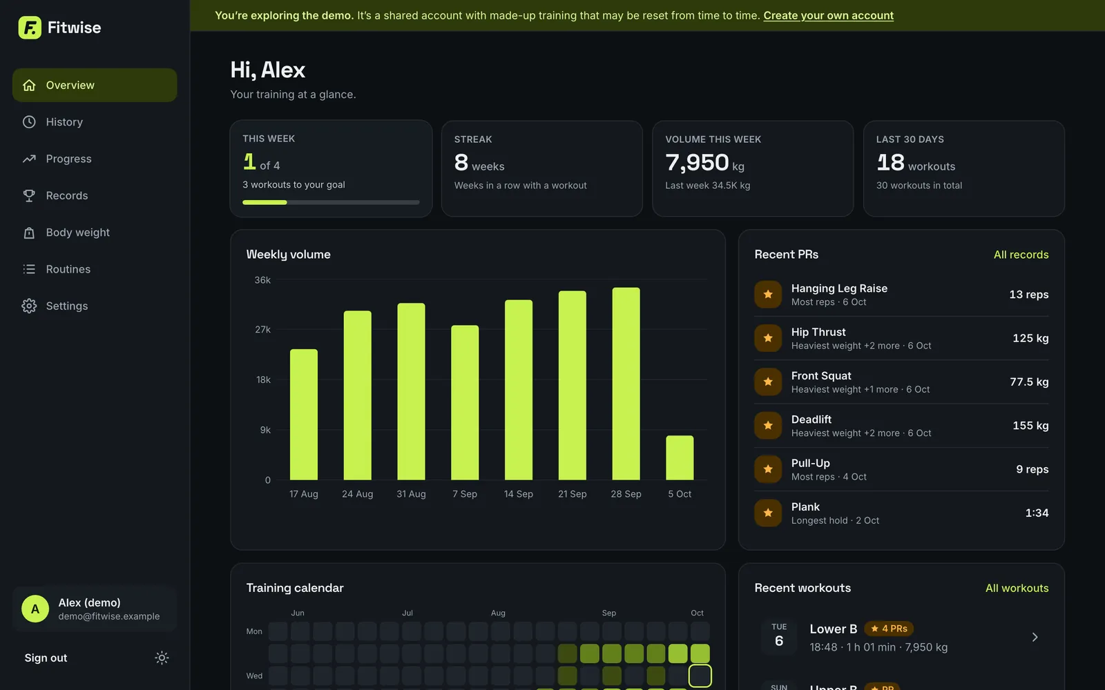Click the 28 Sep volume bar
Screen dimensions: 1105x690
626,384
